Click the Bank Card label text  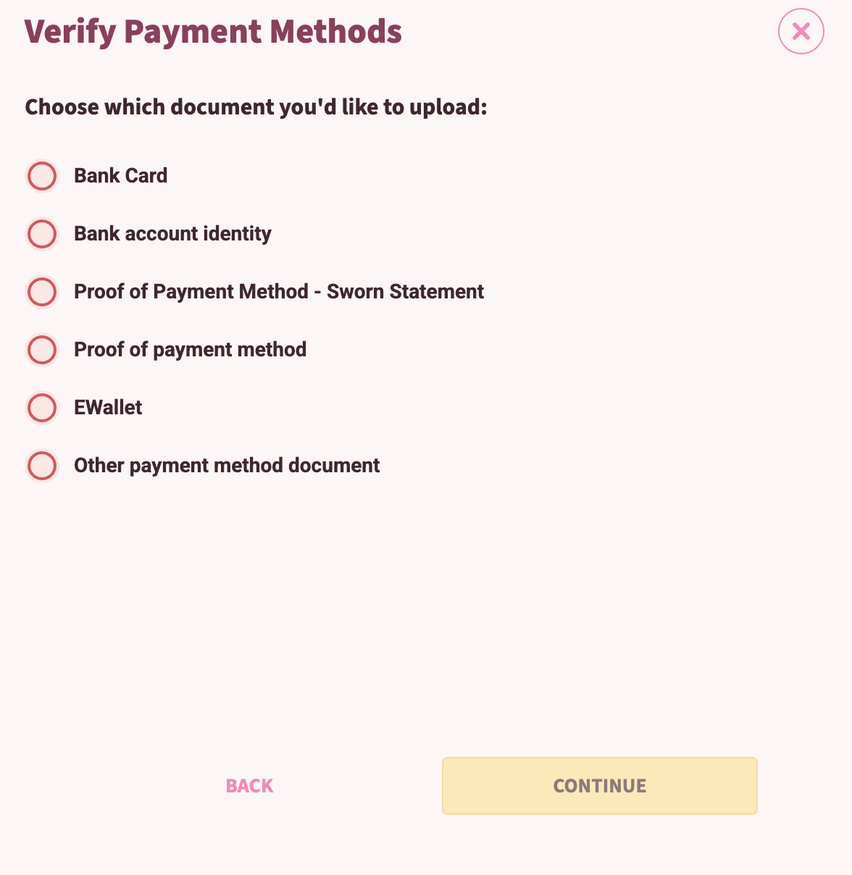pos(120,176)
